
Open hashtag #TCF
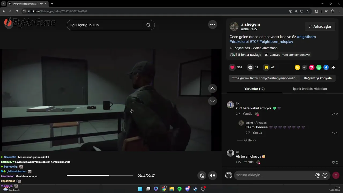pyautogui.click(x=254, y=42)
